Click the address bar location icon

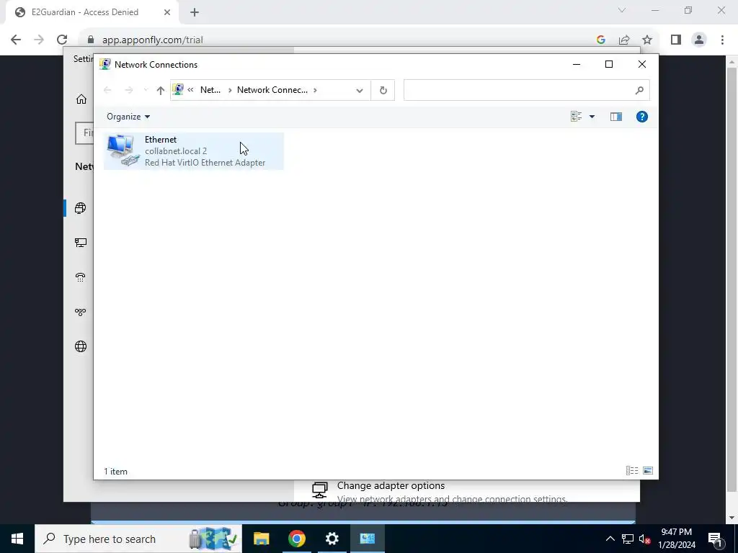[x=178, y=90]
